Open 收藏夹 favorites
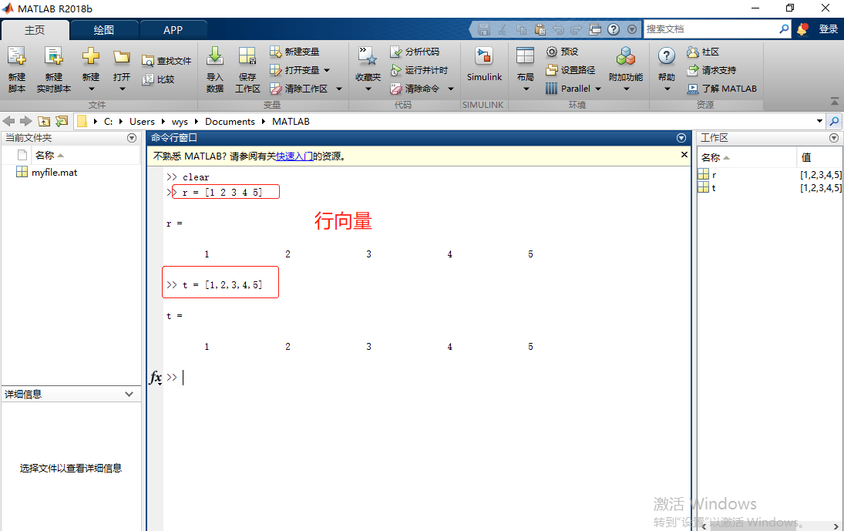This screenshot has width=844, height=531. click(x=368, y=69)
